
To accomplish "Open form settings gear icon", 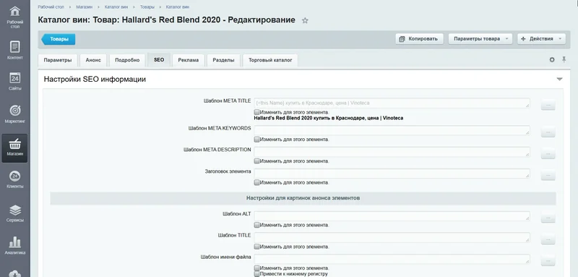I will 552,60.
